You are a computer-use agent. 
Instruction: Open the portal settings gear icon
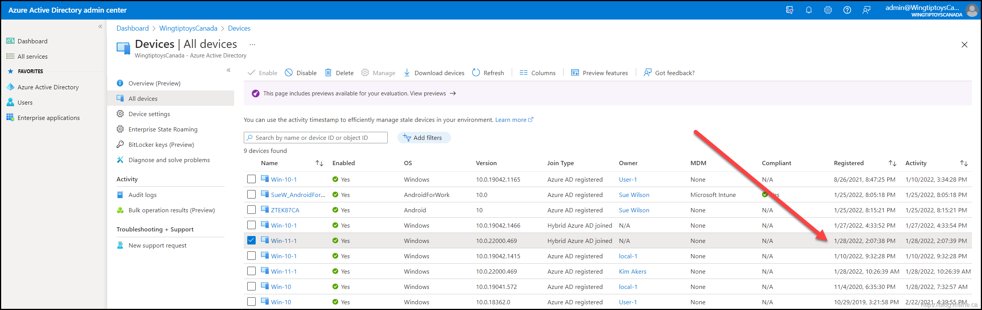tap(828, 10)
